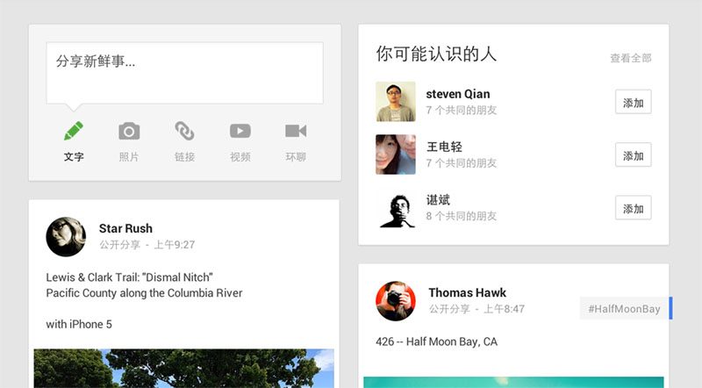This screenshot has width=702, height=388.
Task: Click the text "Lewis & Clark Trail: "Dismal Nitch""
Action: coord(129,277)
